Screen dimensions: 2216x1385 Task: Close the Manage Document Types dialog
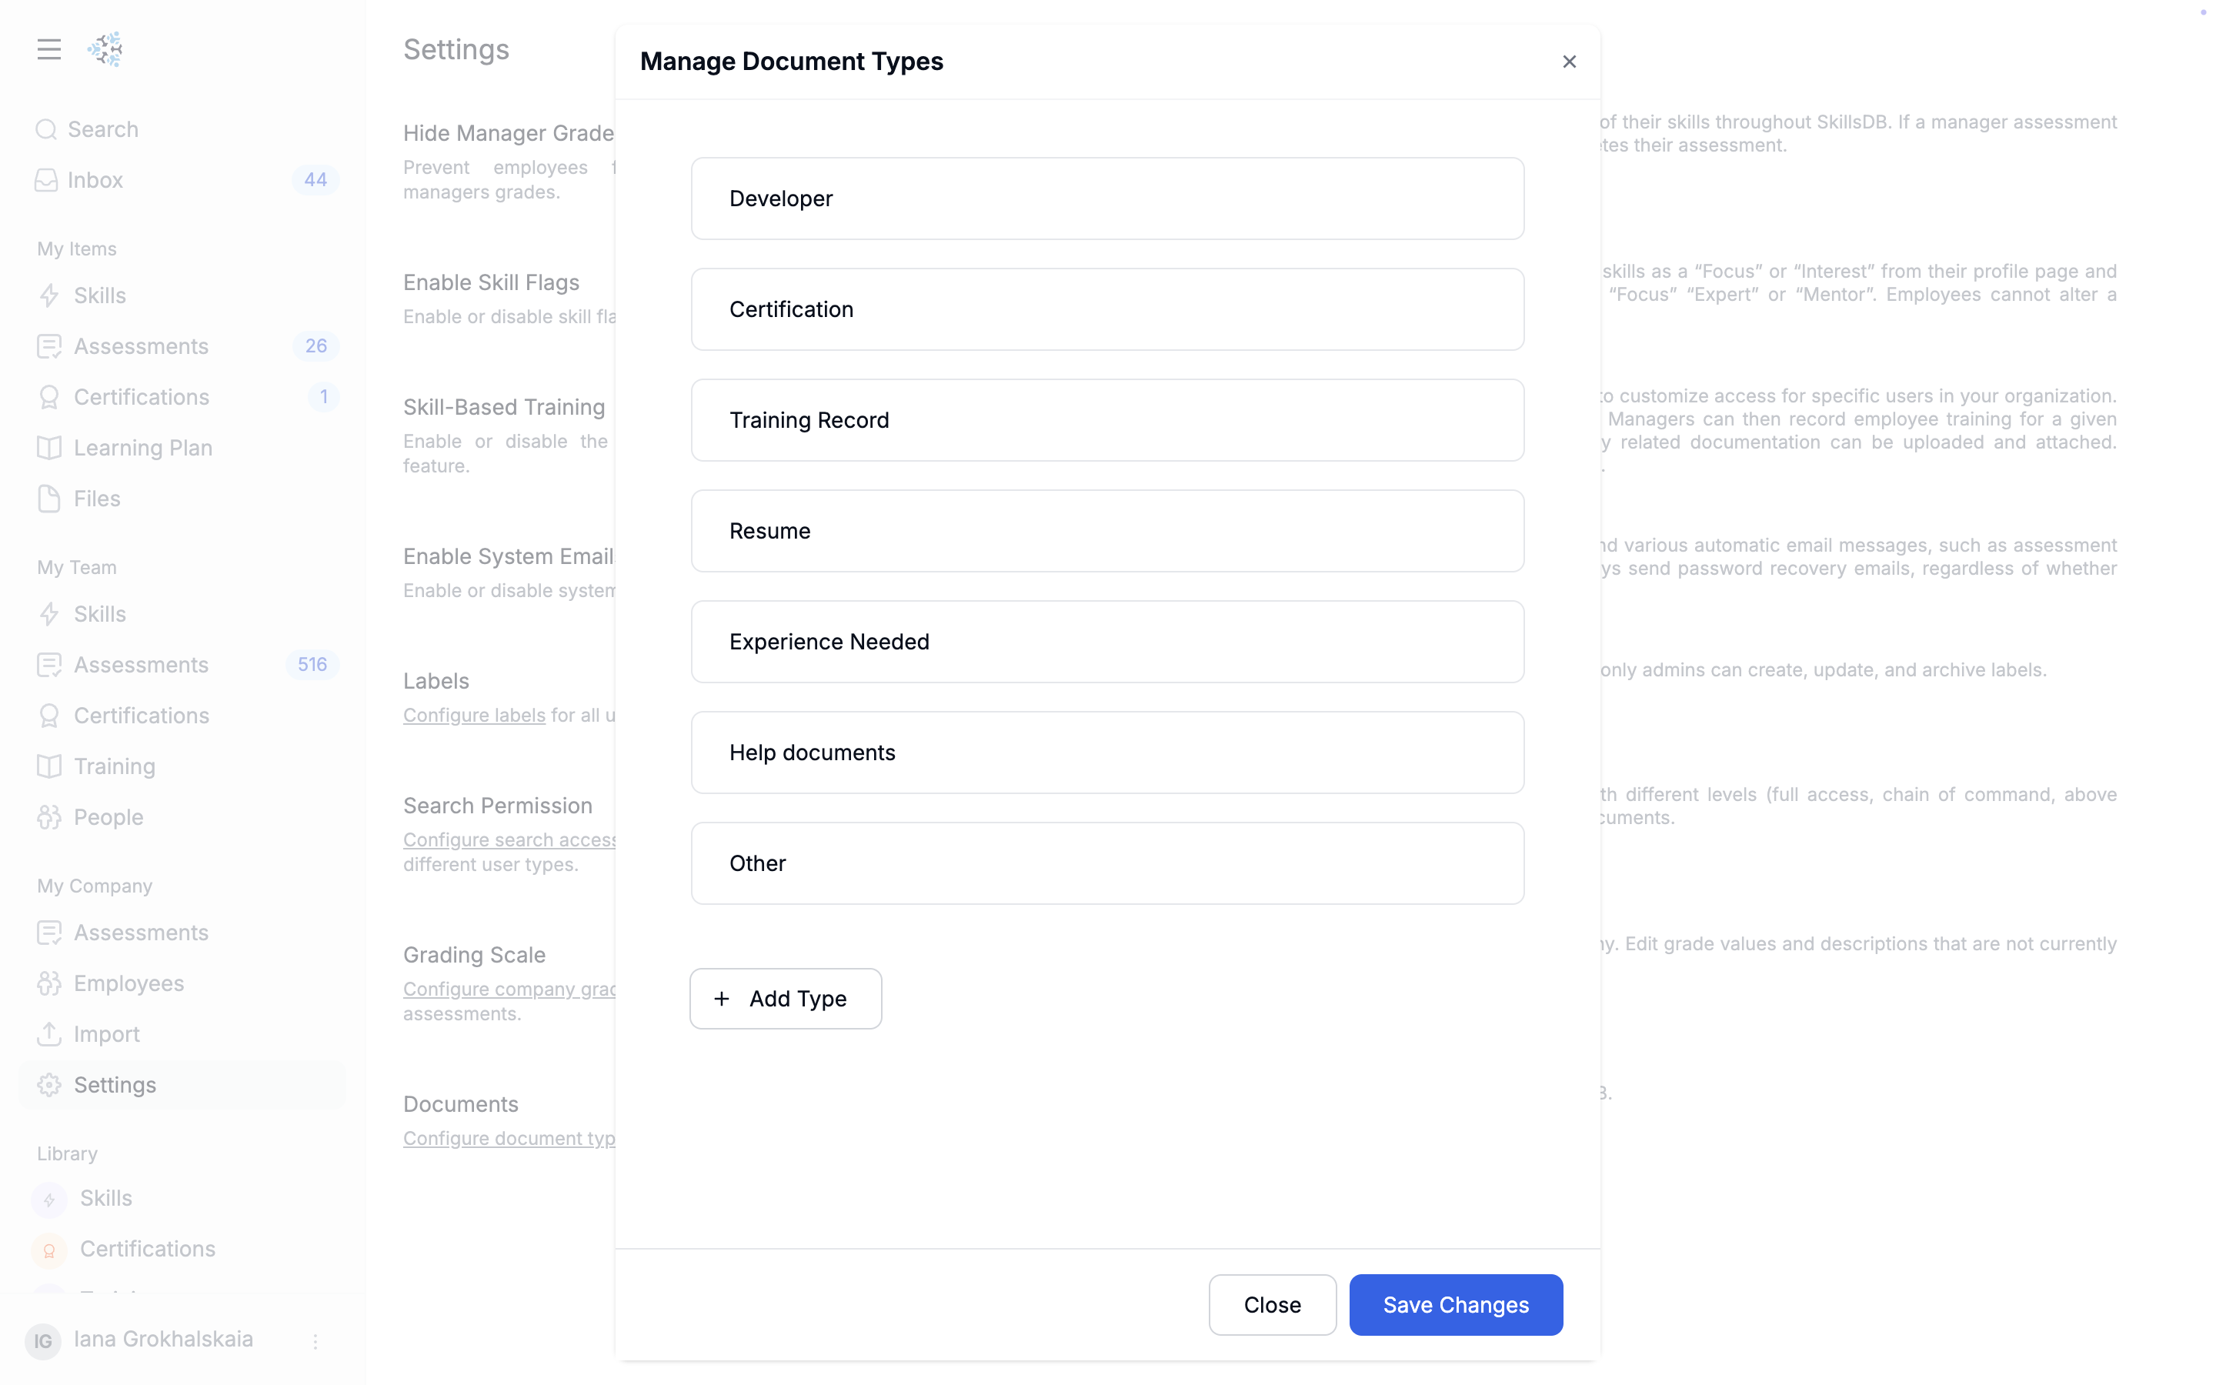[x=1570, y=62]
